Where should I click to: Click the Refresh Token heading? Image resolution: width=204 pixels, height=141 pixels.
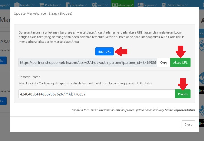(x=30, y=77)
